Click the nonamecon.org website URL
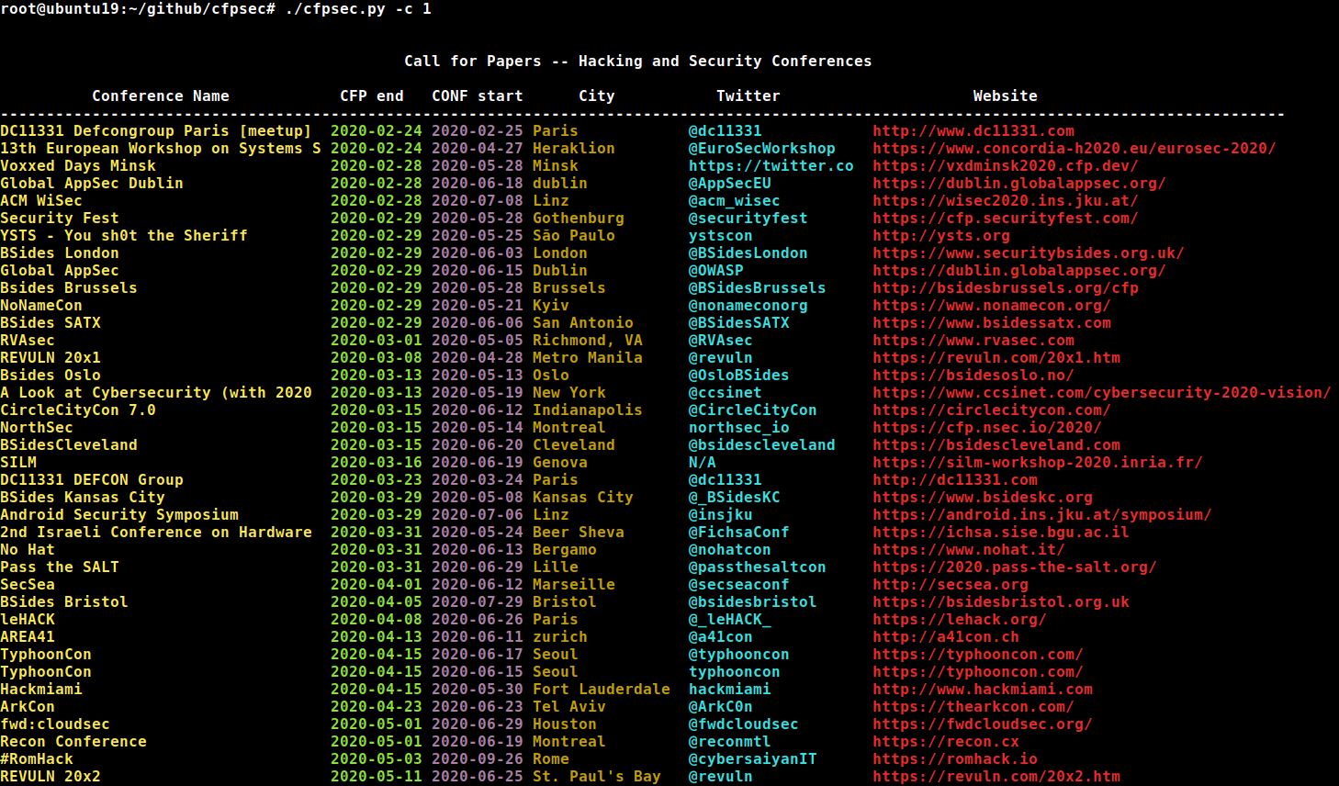 (992, 305)
